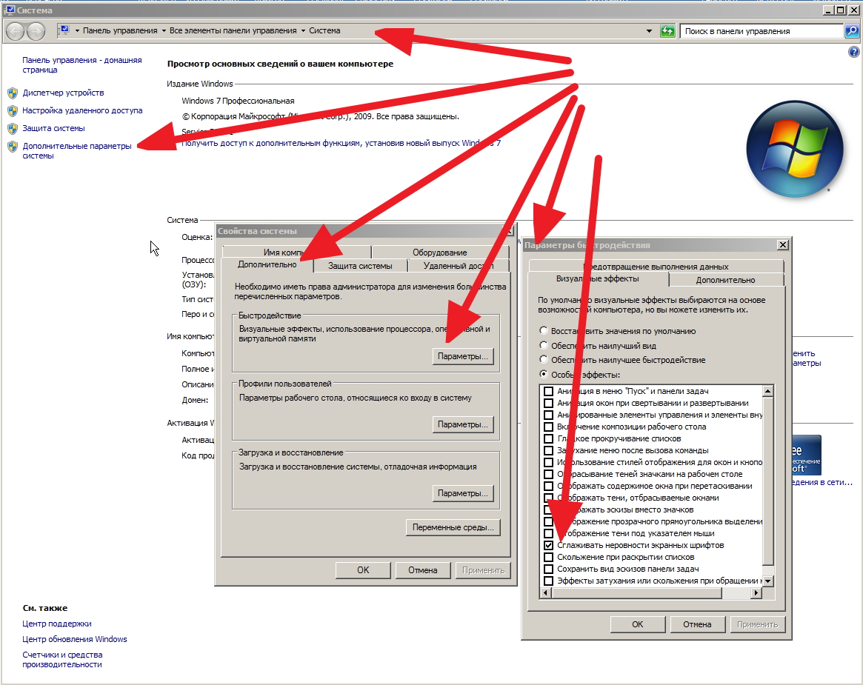The width and height of the screenshot is (863, 685).
Task: Click shield icon next to Защита системы
Action: [x=13, y=129]
